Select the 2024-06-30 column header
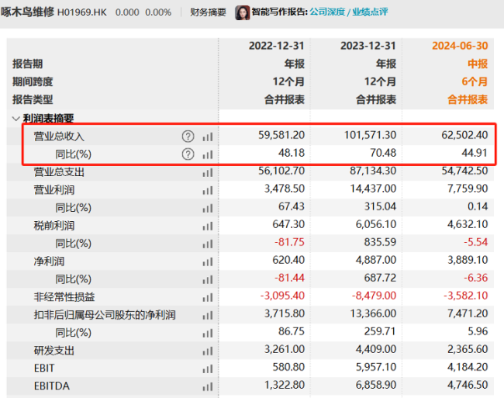This screenshot has width=504, height=398. 460,46
